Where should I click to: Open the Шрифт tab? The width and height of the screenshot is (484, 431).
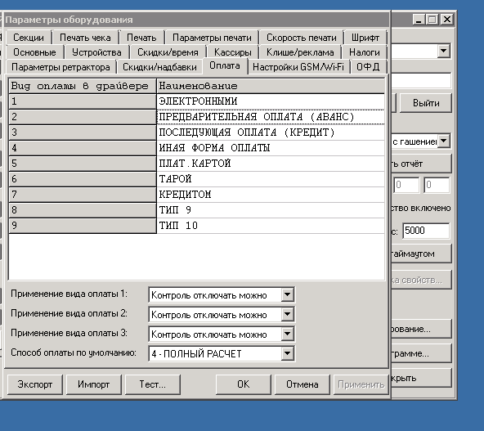[x=365, y=38]
